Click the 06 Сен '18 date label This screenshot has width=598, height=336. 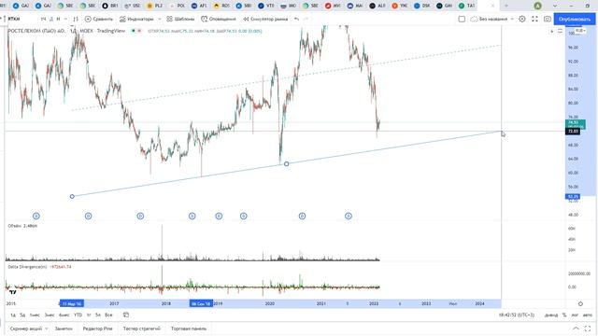click(x=202, y=303)
